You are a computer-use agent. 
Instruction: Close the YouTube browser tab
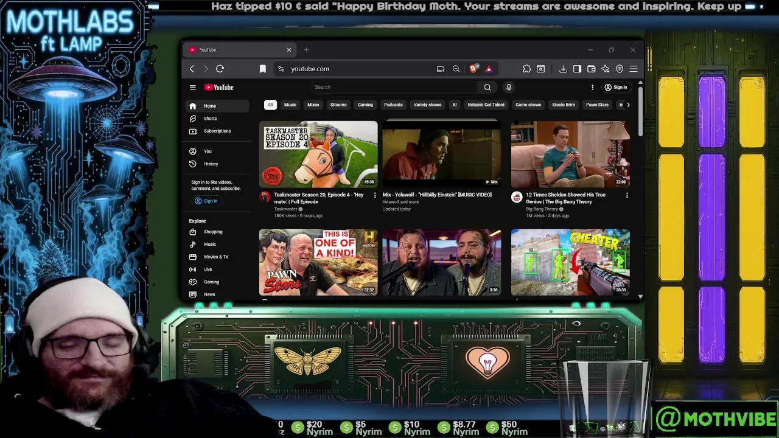pyautogui.click(x=289, y=50)
